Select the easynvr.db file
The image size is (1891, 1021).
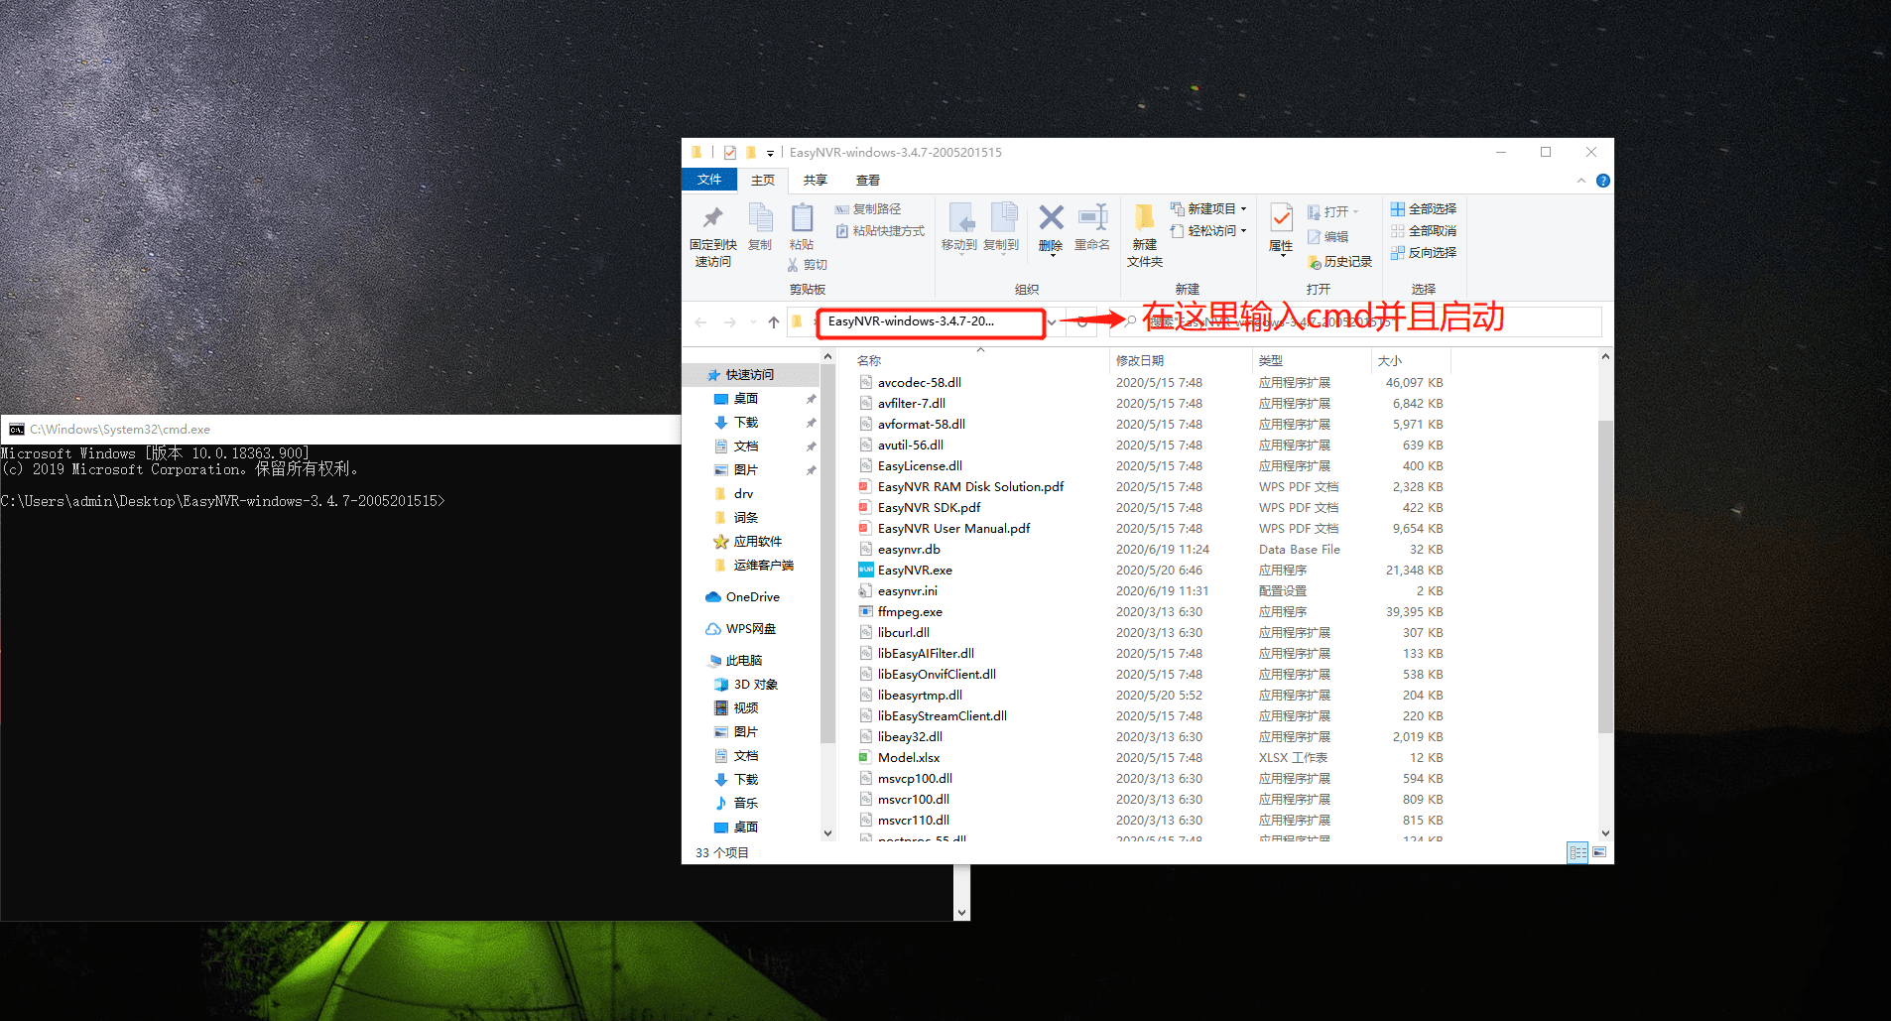tap(909, 550)
